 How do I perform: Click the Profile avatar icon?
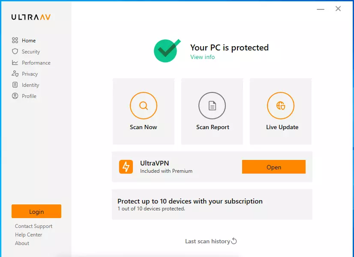(x=15, y=96)
